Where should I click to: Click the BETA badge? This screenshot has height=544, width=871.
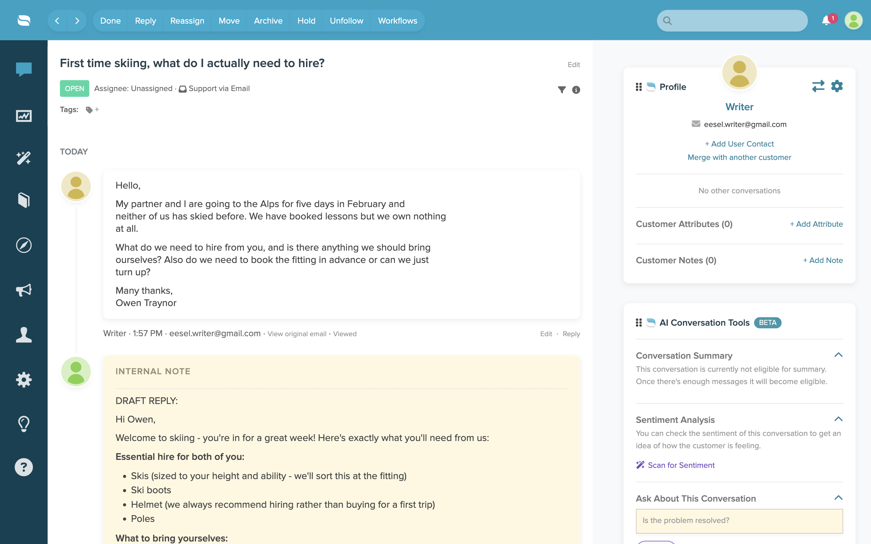768,323
